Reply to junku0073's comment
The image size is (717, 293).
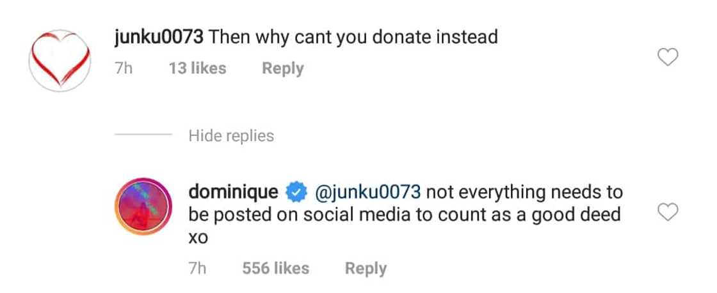(282, 68)
